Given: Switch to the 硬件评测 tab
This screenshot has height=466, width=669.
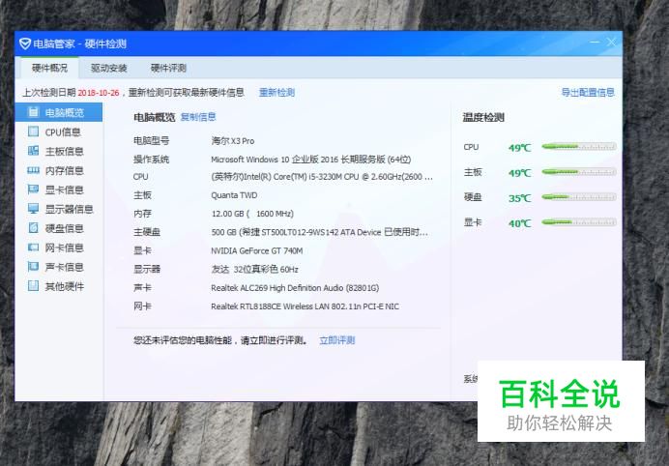Looking at the screenshot, I should click(x=168, y=68).
